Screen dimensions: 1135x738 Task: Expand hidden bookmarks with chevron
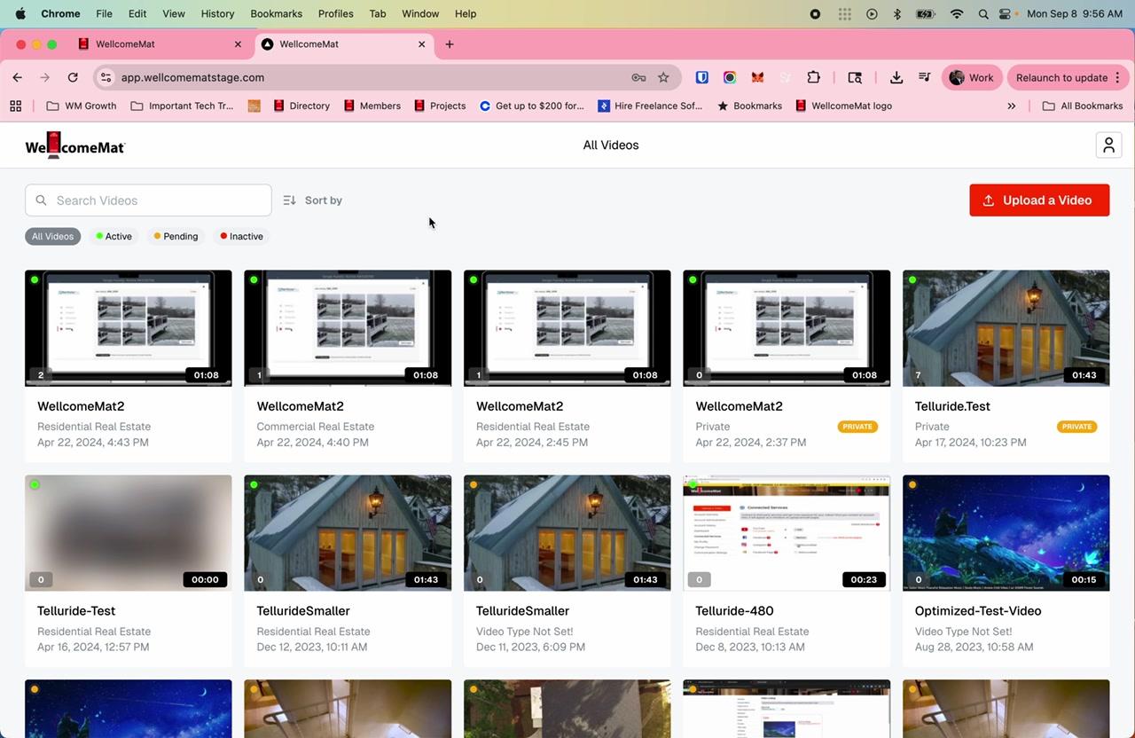[1011, 106]
